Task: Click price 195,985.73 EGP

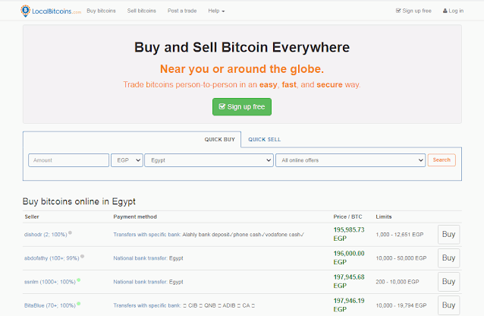Action: click(349, 234)
